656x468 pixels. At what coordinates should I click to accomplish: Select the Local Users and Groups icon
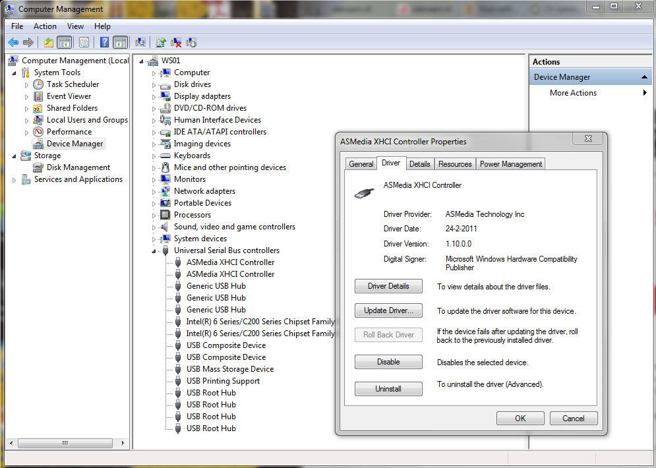point(38,120)
